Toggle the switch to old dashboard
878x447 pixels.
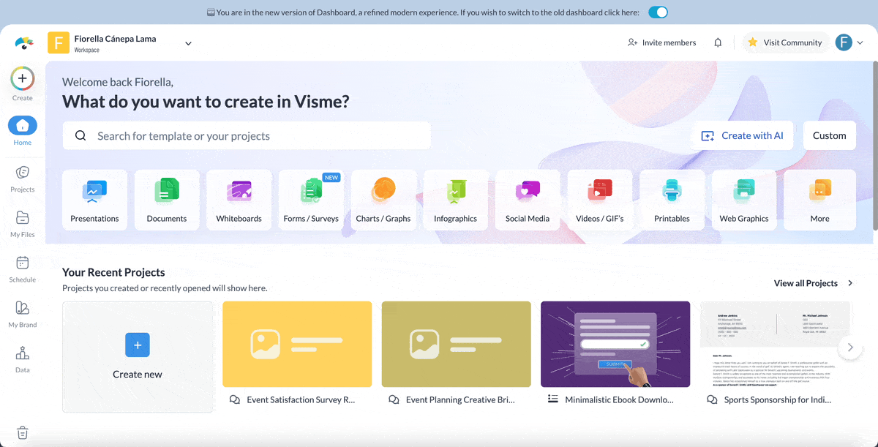(x=658, y=12)
